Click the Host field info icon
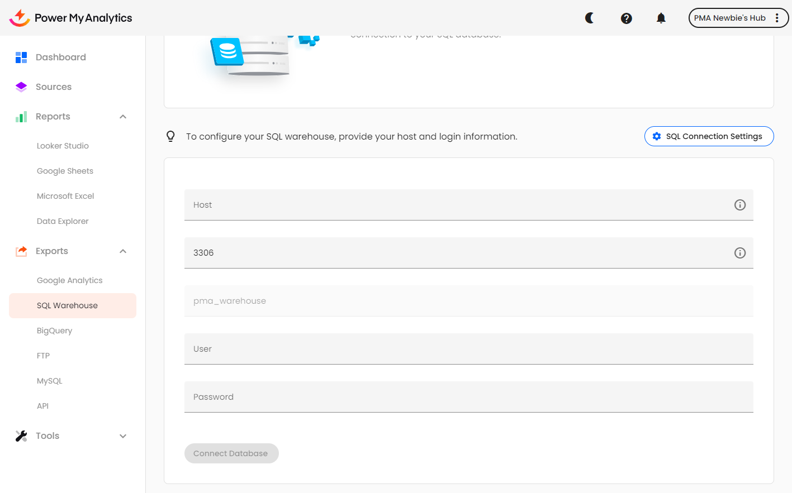This screenshot has width=792, height=493. click(x=739, y=205)
